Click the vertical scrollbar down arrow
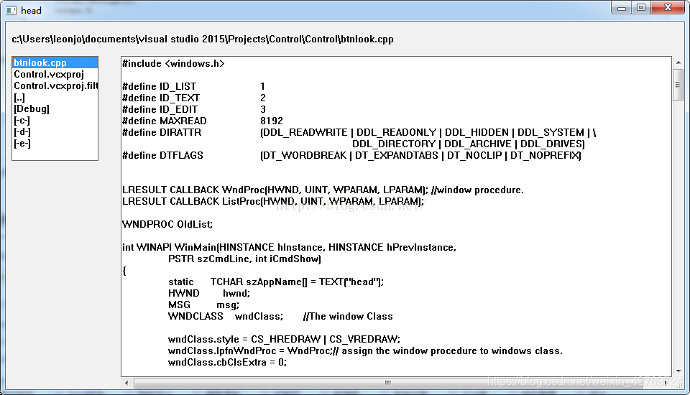690x395 pixels. 678,371
